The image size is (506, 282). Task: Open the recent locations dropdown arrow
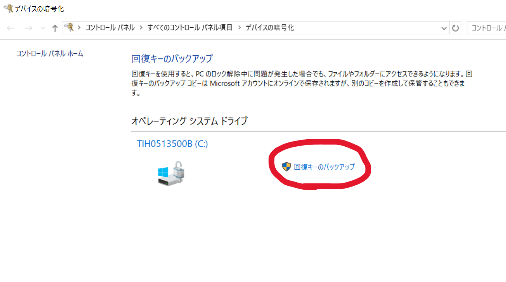pyautogui.click(x=43, y=28)
